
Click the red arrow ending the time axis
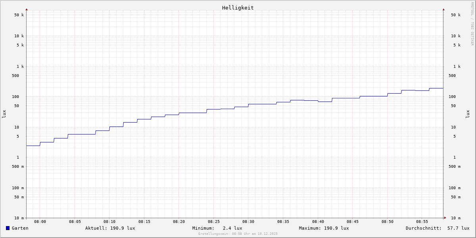click(445, 218)
